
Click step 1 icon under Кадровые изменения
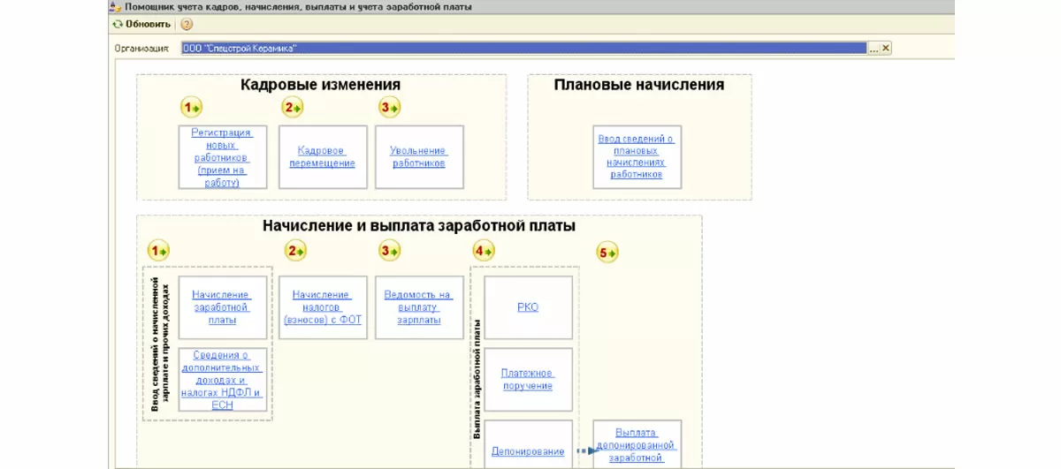pyautogui.click(x=191, y=108)
